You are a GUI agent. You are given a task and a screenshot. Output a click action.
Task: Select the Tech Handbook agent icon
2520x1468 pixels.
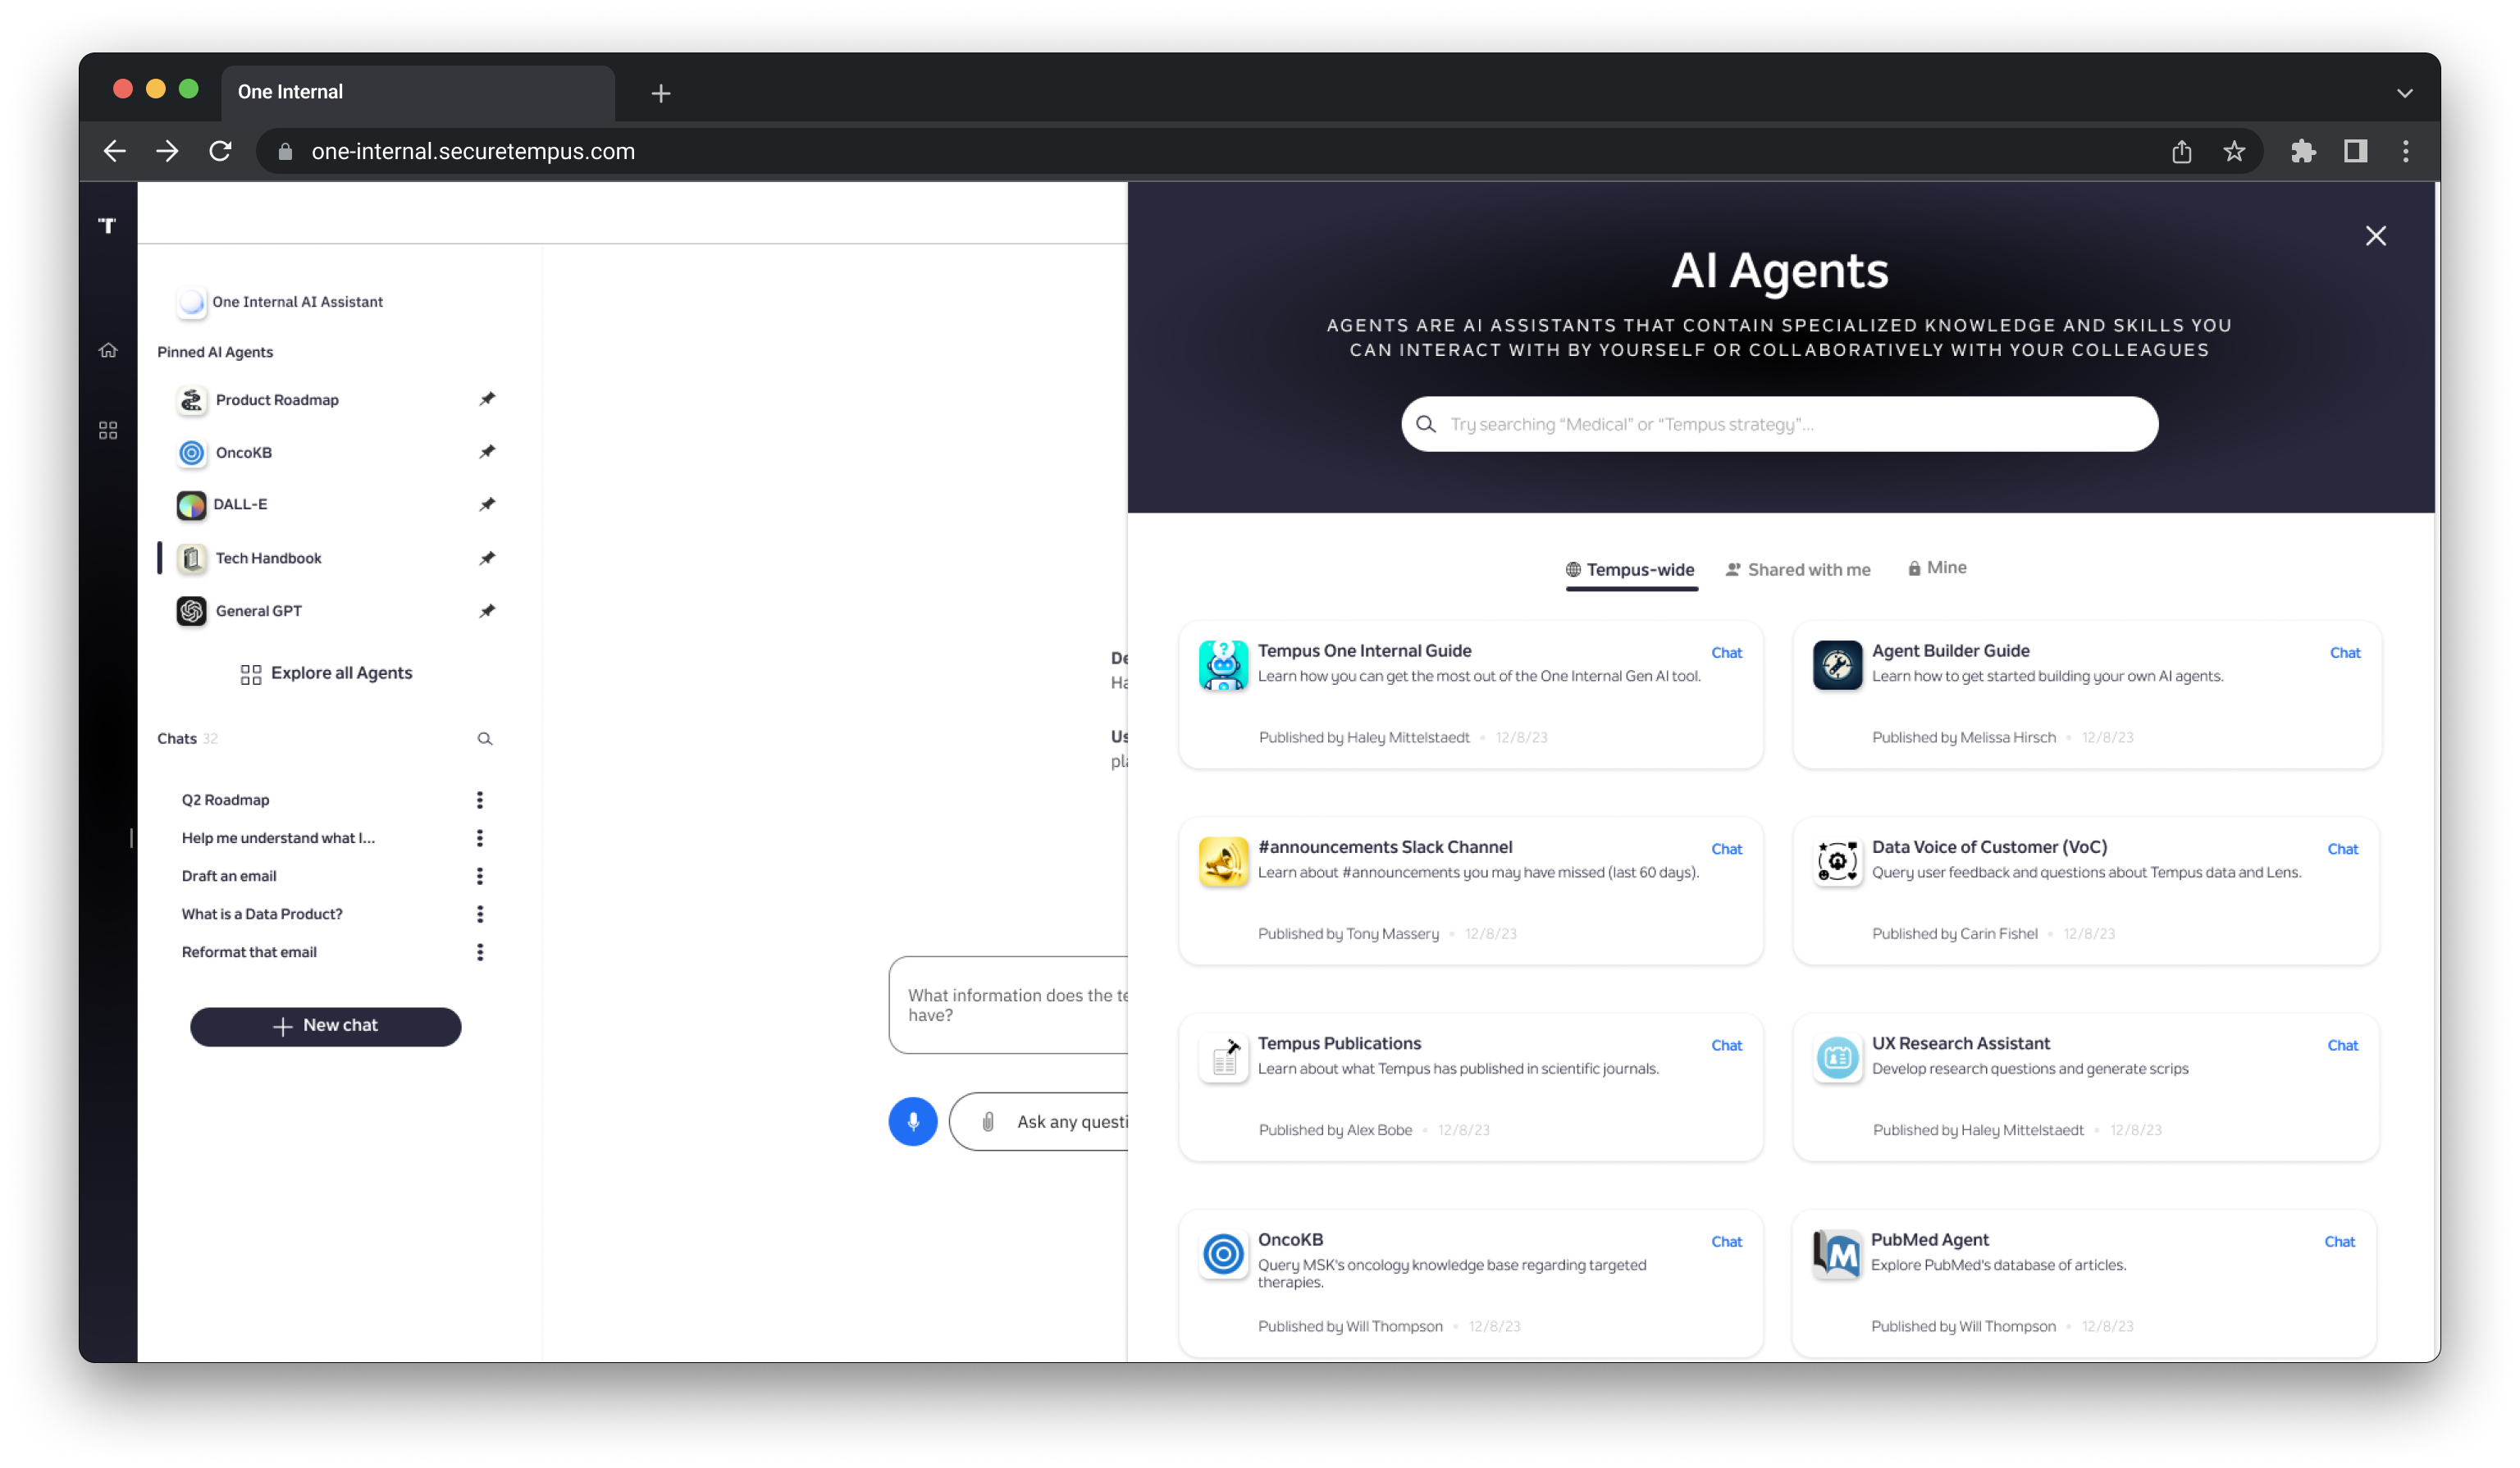tap(191, 558)
